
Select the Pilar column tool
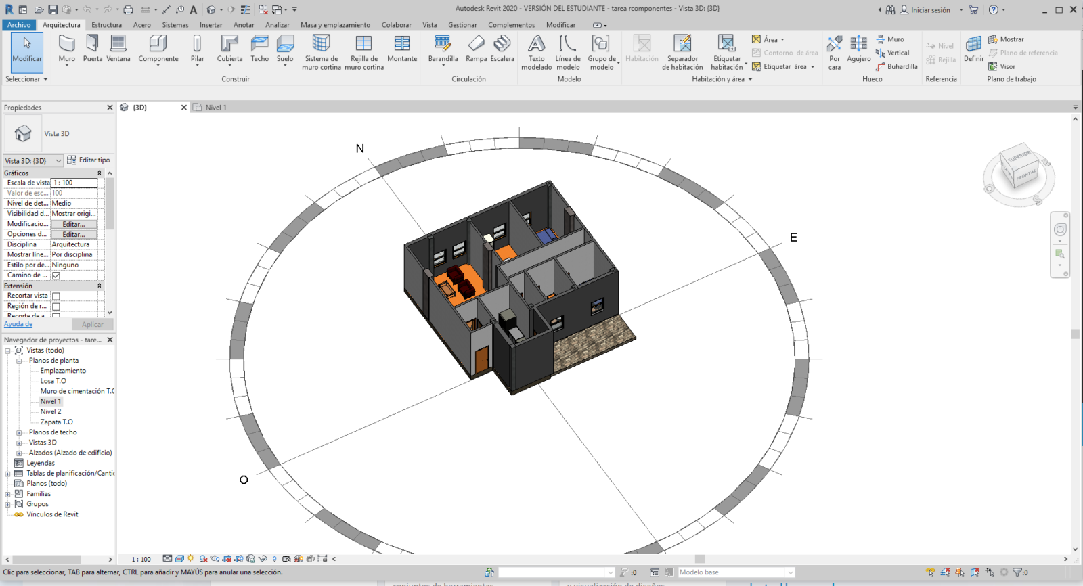pos(197,49)
